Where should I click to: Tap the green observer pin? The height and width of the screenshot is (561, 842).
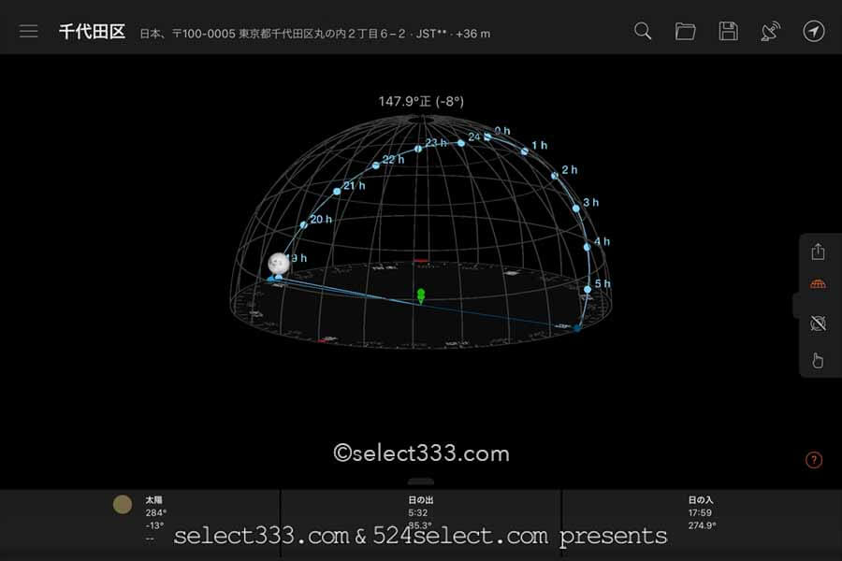(421, 295)
